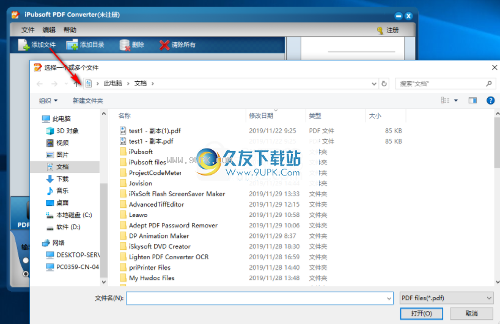The image size is (500, 324).
Task: Select the Jovision folder
Action: pyautogui.click(x=136, y=183)
